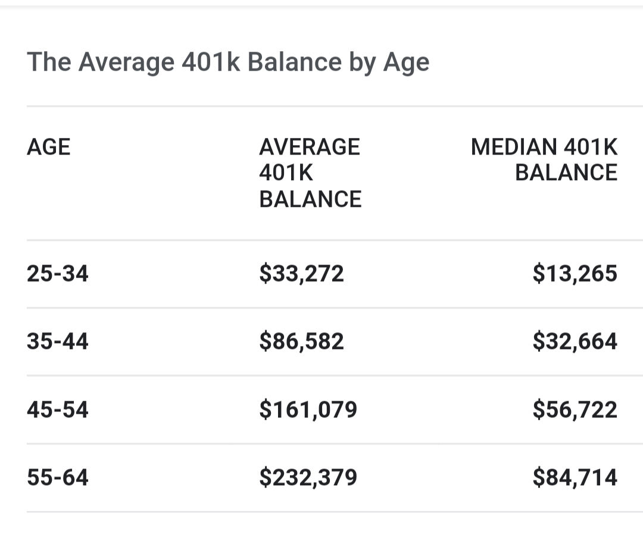
Task: Click the AVERAGE 401K BALANCE column header
Action: [310, 173]
